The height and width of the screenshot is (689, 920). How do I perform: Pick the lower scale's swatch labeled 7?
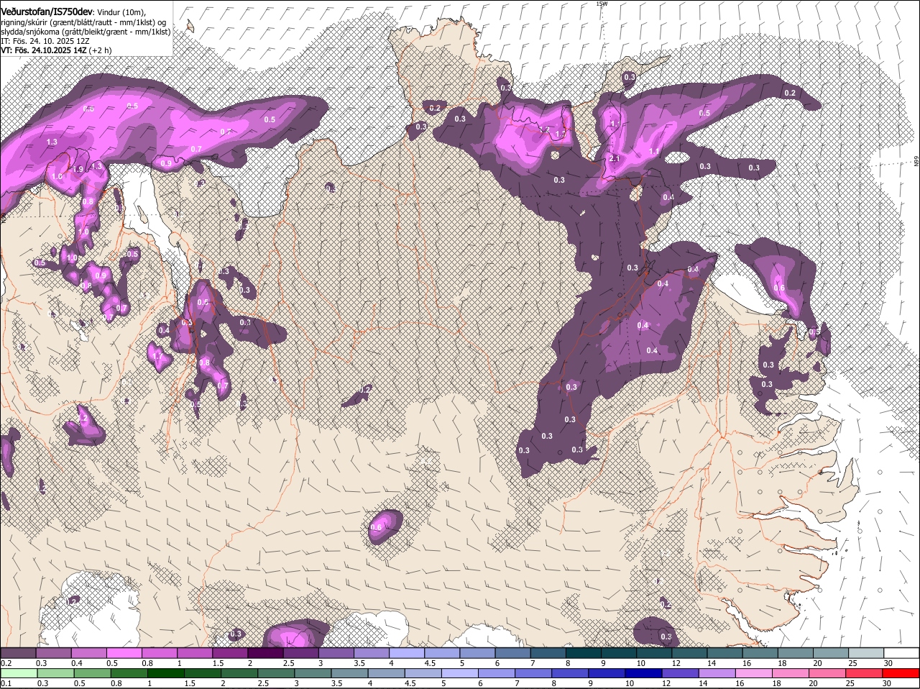533,673
